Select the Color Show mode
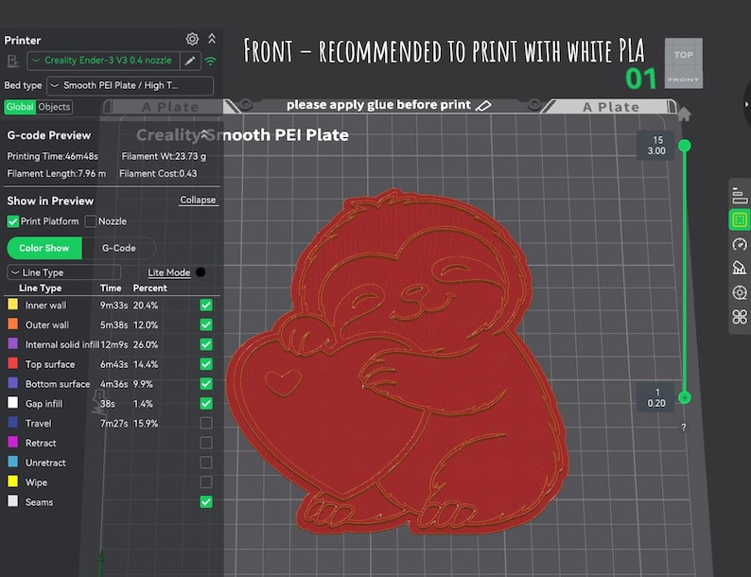Image resolution: width=751 pixels, height=577 pixels. click(x=44, y=248)
